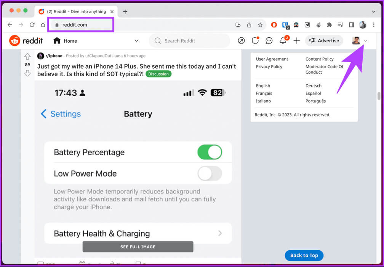The image size is (384, 267).
Task: Toggle the browser side panel
Action: pyautogui.click(x=351, y=25)
